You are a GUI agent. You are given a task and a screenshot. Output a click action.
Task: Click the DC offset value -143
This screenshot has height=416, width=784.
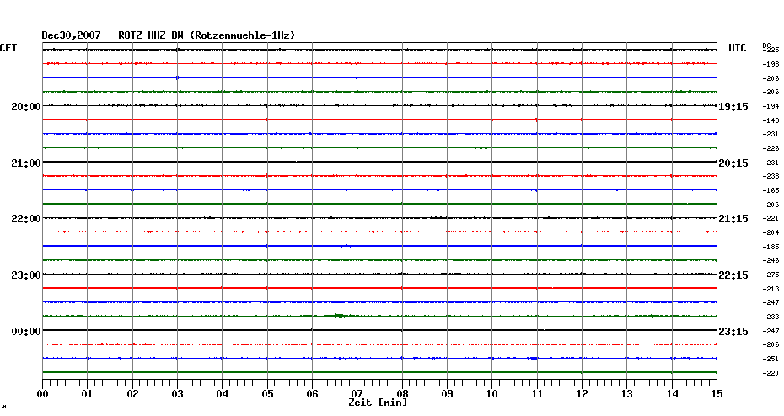(771, 121)
